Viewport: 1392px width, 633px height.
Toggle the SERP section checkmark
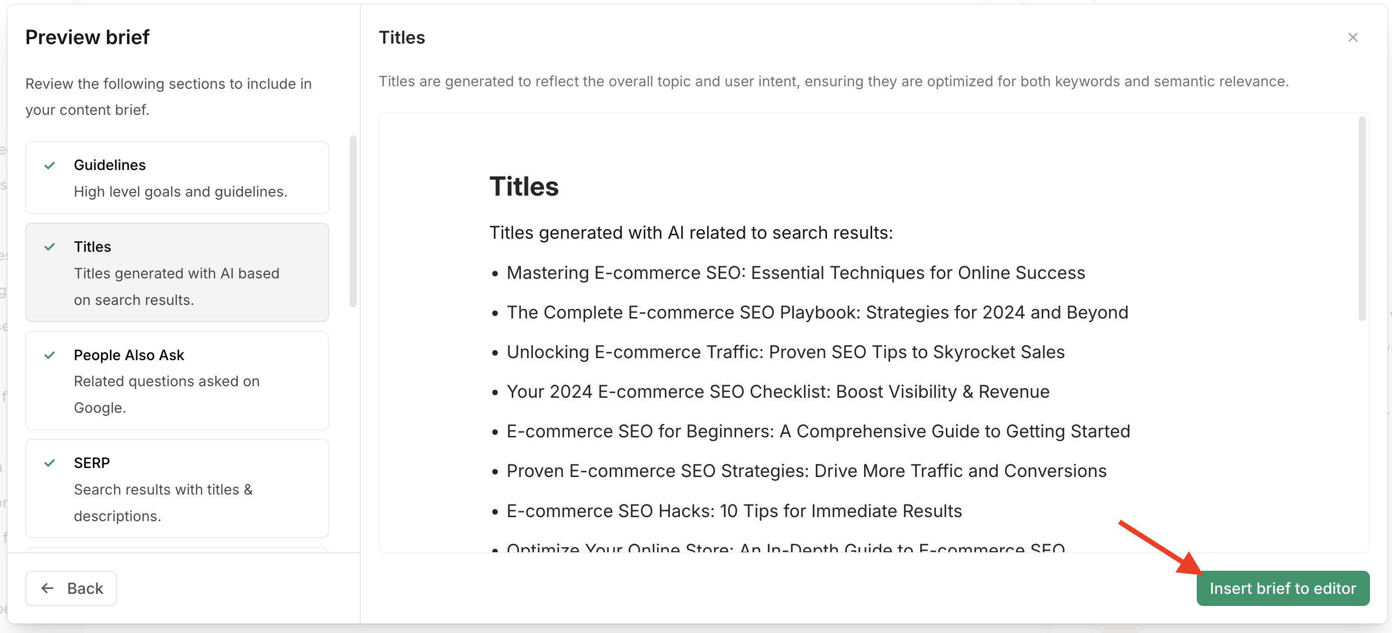[x=50, y=463]
